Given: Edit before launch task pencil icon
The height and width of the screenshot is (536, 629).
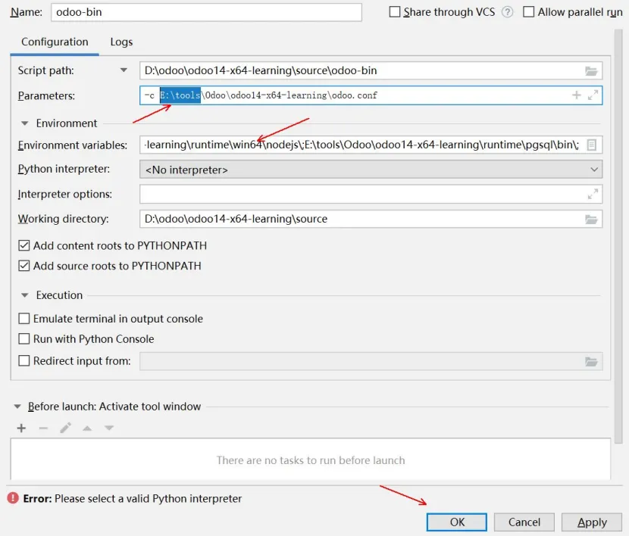Looking at the screenshot, I should 65,428.
